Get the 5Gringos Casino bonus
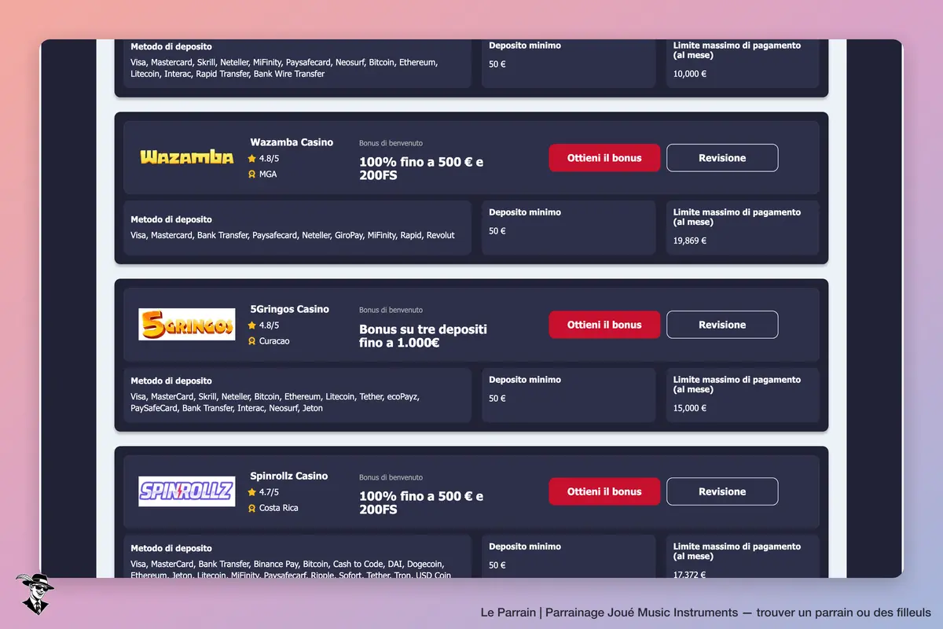The height and width of the screenshot is (629, 943). [604, 325]
